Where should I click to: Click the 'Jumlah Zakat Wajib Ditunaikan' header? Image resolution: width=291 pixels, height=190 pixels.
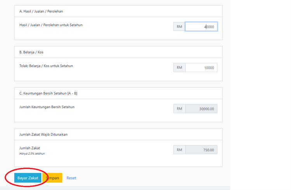pos(43,135)
